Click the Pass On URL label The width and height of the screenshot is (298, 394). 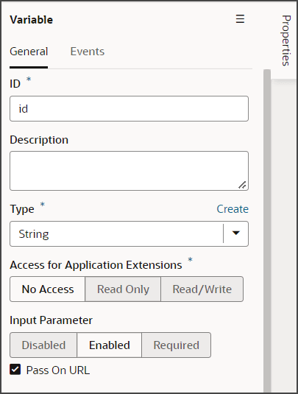click(x=58, y=370)
